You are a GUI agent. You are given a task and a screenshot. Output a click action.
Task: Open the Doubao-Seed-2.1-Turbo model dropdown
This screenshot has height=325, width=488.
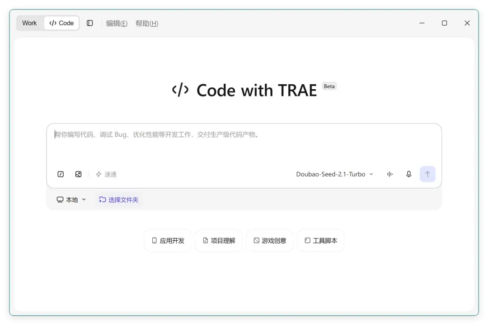tap(334, 174)
